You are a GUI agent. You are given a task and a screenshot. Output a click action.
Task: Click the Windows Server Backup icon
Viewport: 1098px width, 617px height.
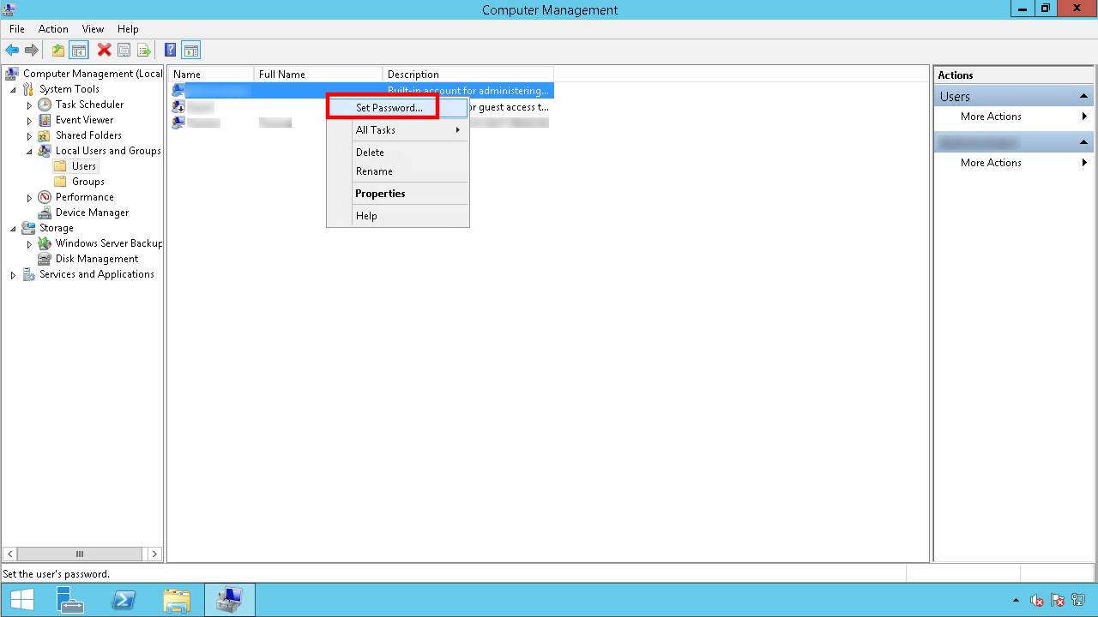point(45,243)
